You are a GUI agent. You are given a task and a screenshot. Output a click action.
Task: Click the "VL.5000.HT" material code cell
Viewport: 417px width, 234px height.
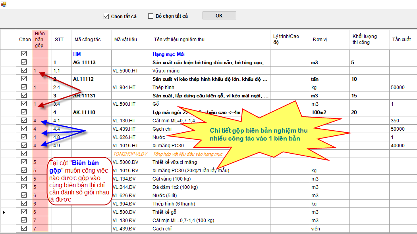[131, 71]
